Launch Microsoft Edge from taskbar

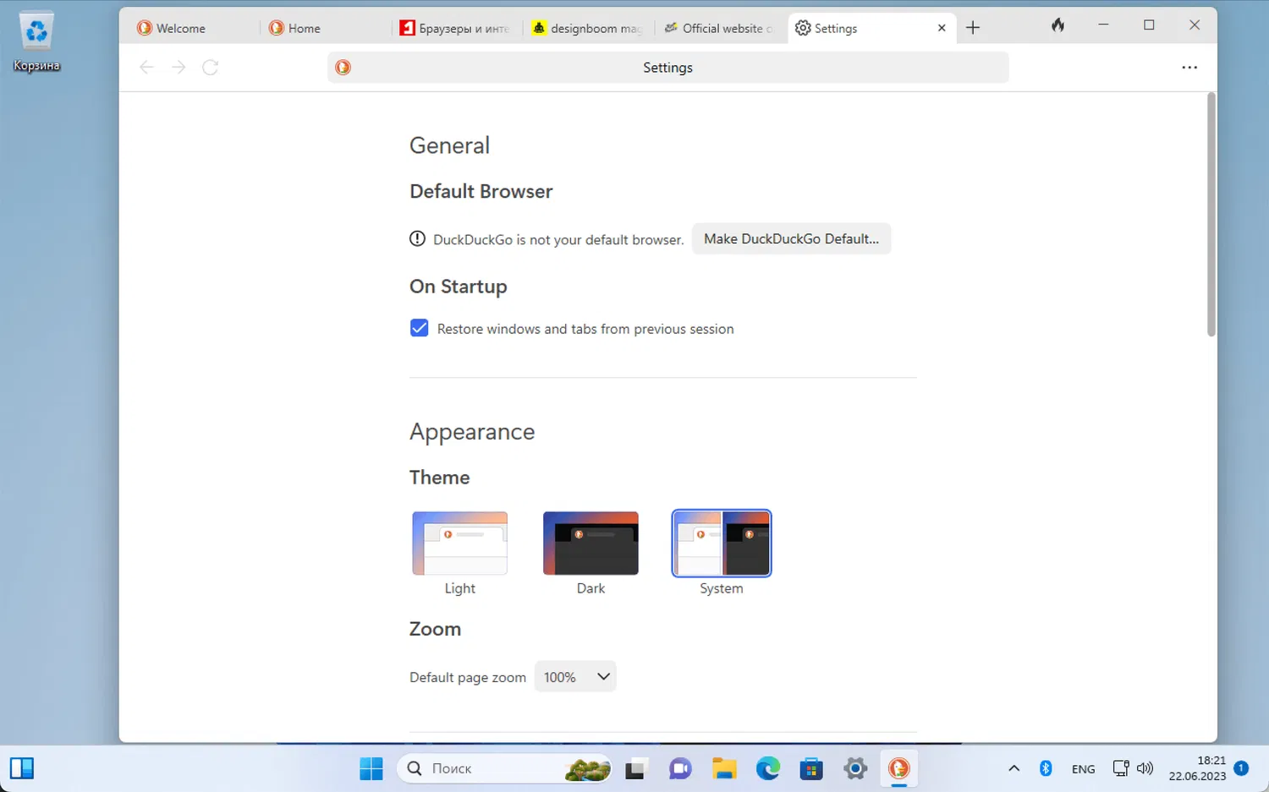pos(768,768)
